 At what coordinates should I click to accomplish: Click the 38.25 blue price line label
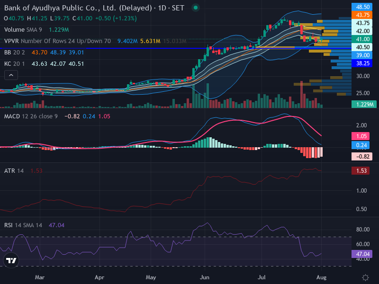tap(362, 63)
